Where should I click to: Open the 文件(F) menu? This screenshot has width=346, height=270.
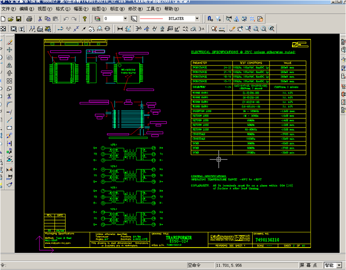point(8,9)
